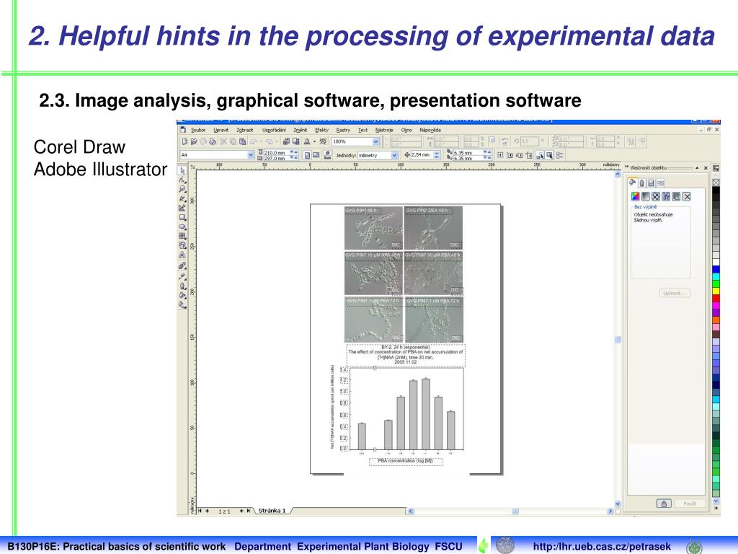Screen dimensions: 738x554
Task: Expand the application launcher arrow
Action: (314, 141)
